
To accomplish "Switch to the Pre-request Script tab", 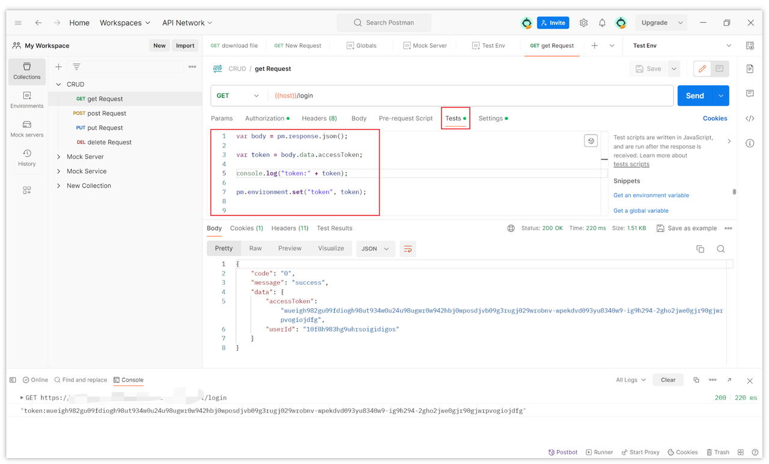I will point(406,118).
